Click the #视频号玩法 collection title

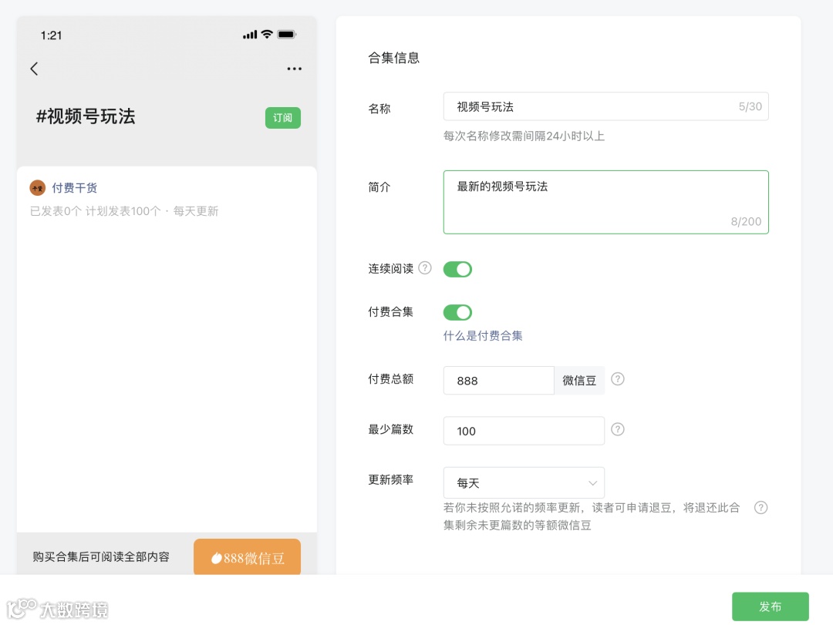(86, 116)
